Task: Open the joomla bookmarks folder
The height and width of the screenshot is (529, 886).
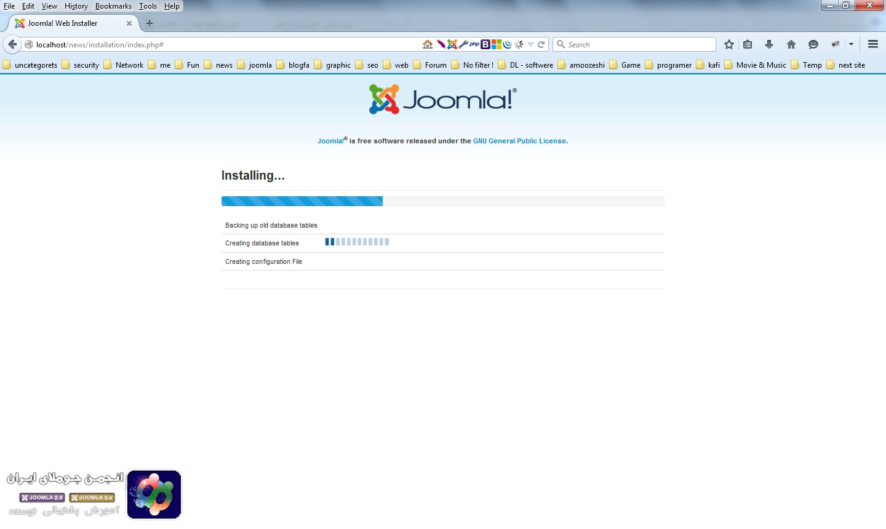Action: click(x=255, y=65)
